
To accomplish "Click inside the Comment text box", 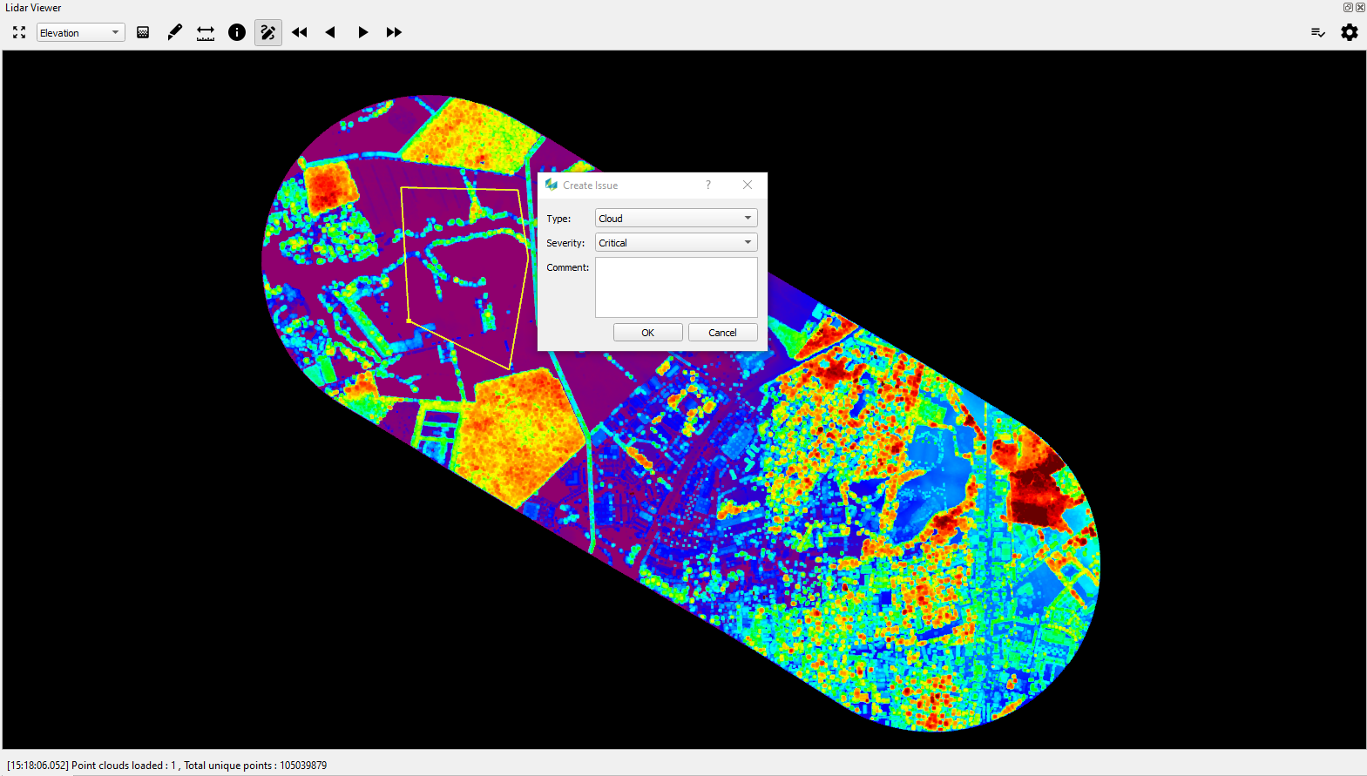I will [676, 287].
